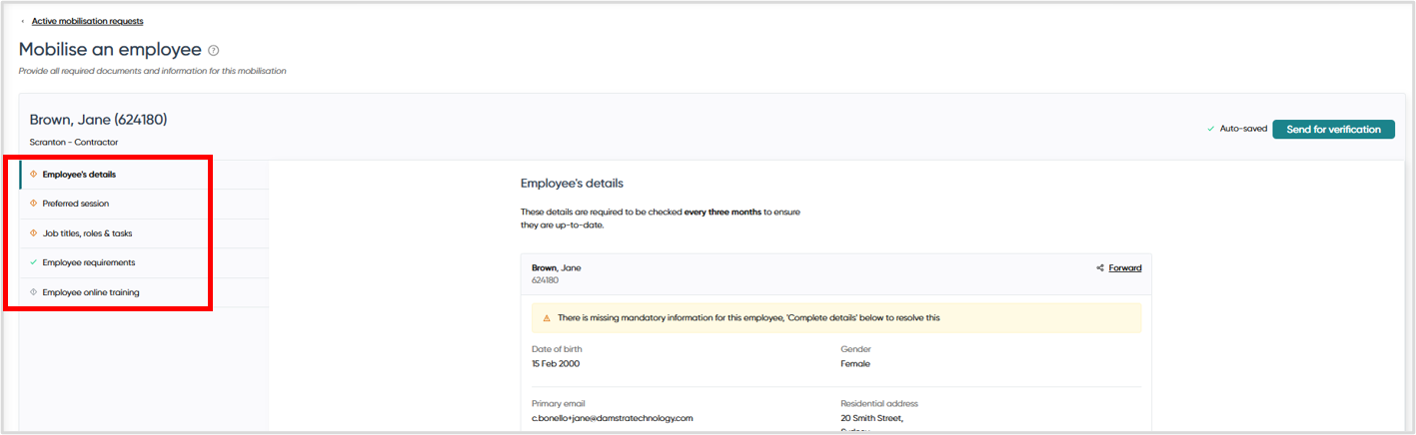Click the status icon beside Employee online training
1416x435 pixels.
34,292
